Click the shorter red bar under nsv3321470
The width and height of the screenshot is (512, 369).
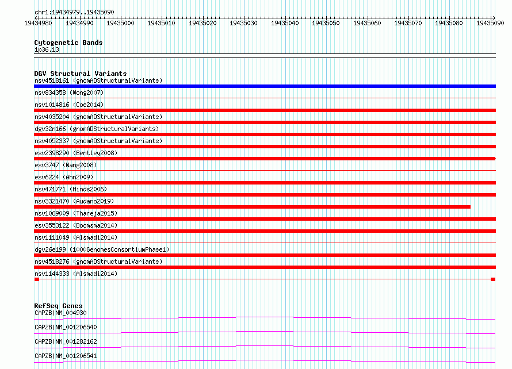(252, 207)
